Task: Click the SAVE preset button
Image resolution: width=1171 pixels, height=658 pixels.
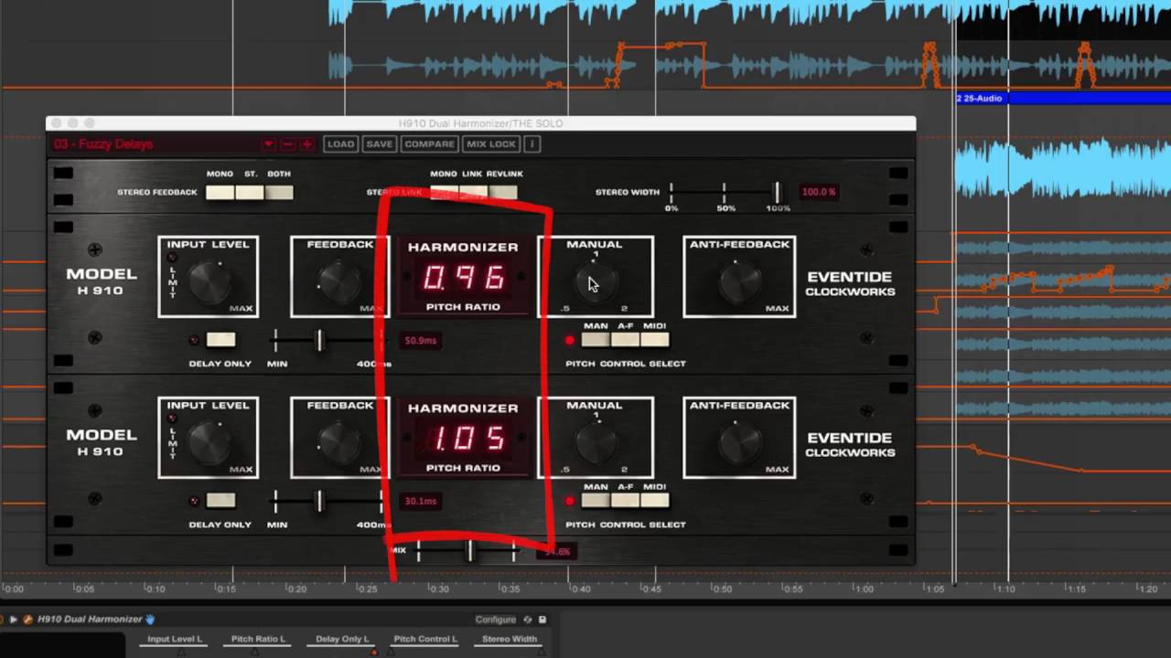Action: pyautogui.click(x=379, y=144)
